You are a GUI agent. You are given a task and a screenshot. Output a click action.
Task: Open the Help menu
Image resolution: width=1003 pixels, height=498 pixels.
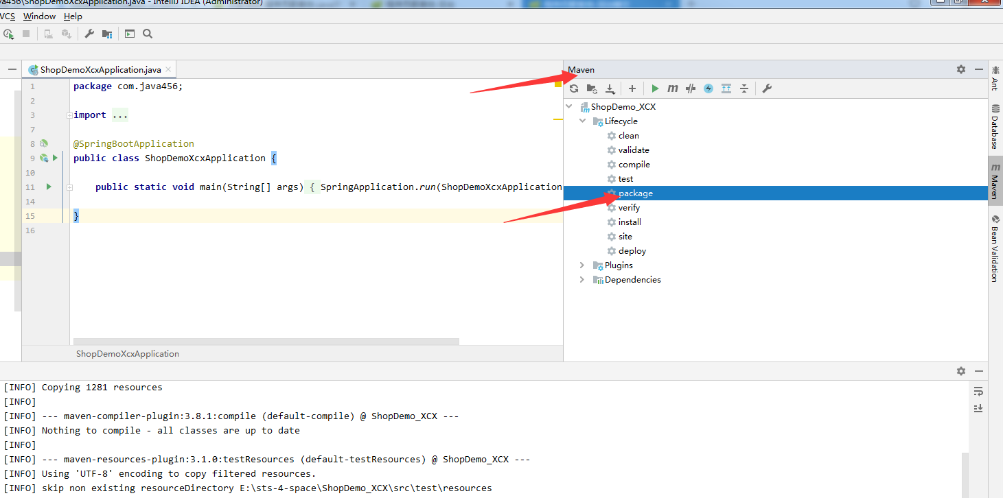click(x=73, y=16)
